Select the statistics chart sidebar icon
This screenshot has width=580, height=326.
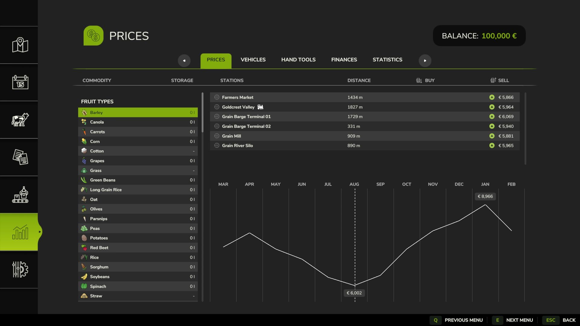20,232
